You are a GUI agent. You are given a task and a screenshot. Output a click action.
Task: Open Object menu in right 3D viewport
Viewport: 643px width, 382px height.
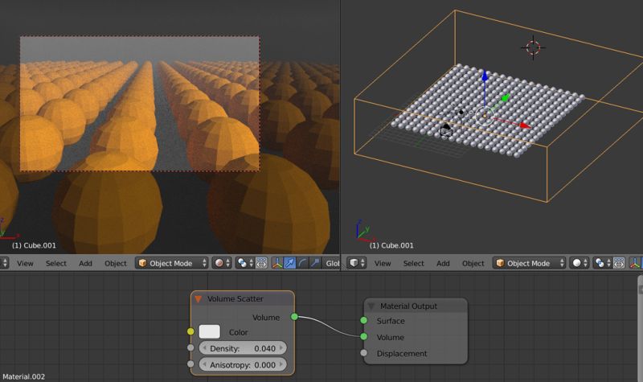(x=473, y=264)
